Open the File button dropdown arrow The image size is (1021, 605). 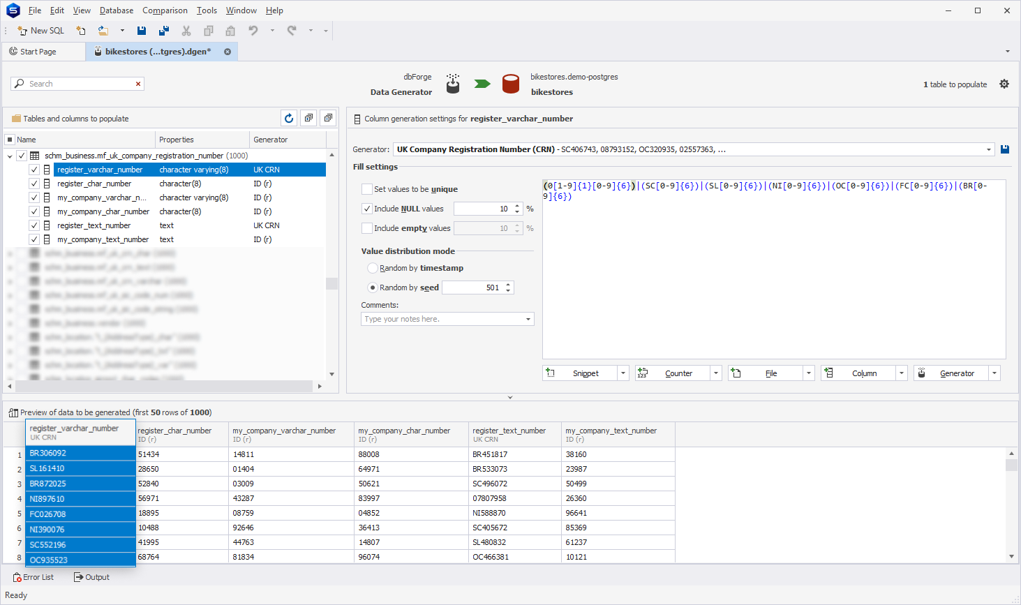point(809,373)
